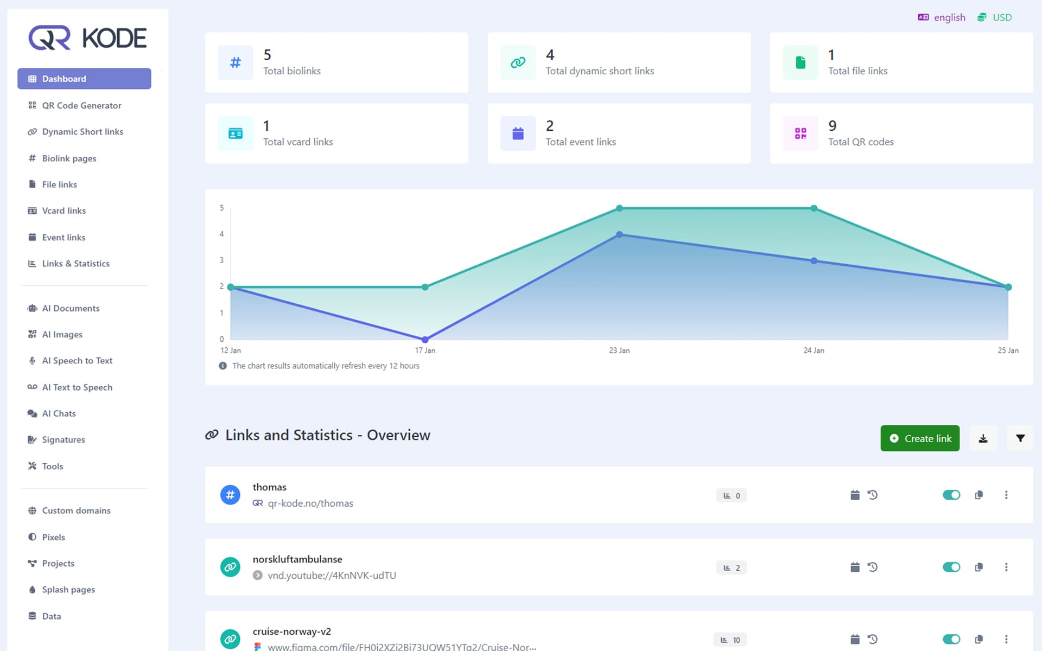Click the duplicate icon in thomas row
The image size is (1042, 651).
pyautogui.click(x=979, y=495)
